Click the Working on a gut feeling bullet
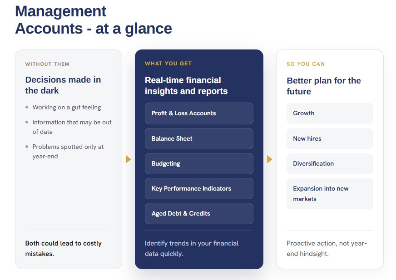 click(x=67, y=107)
